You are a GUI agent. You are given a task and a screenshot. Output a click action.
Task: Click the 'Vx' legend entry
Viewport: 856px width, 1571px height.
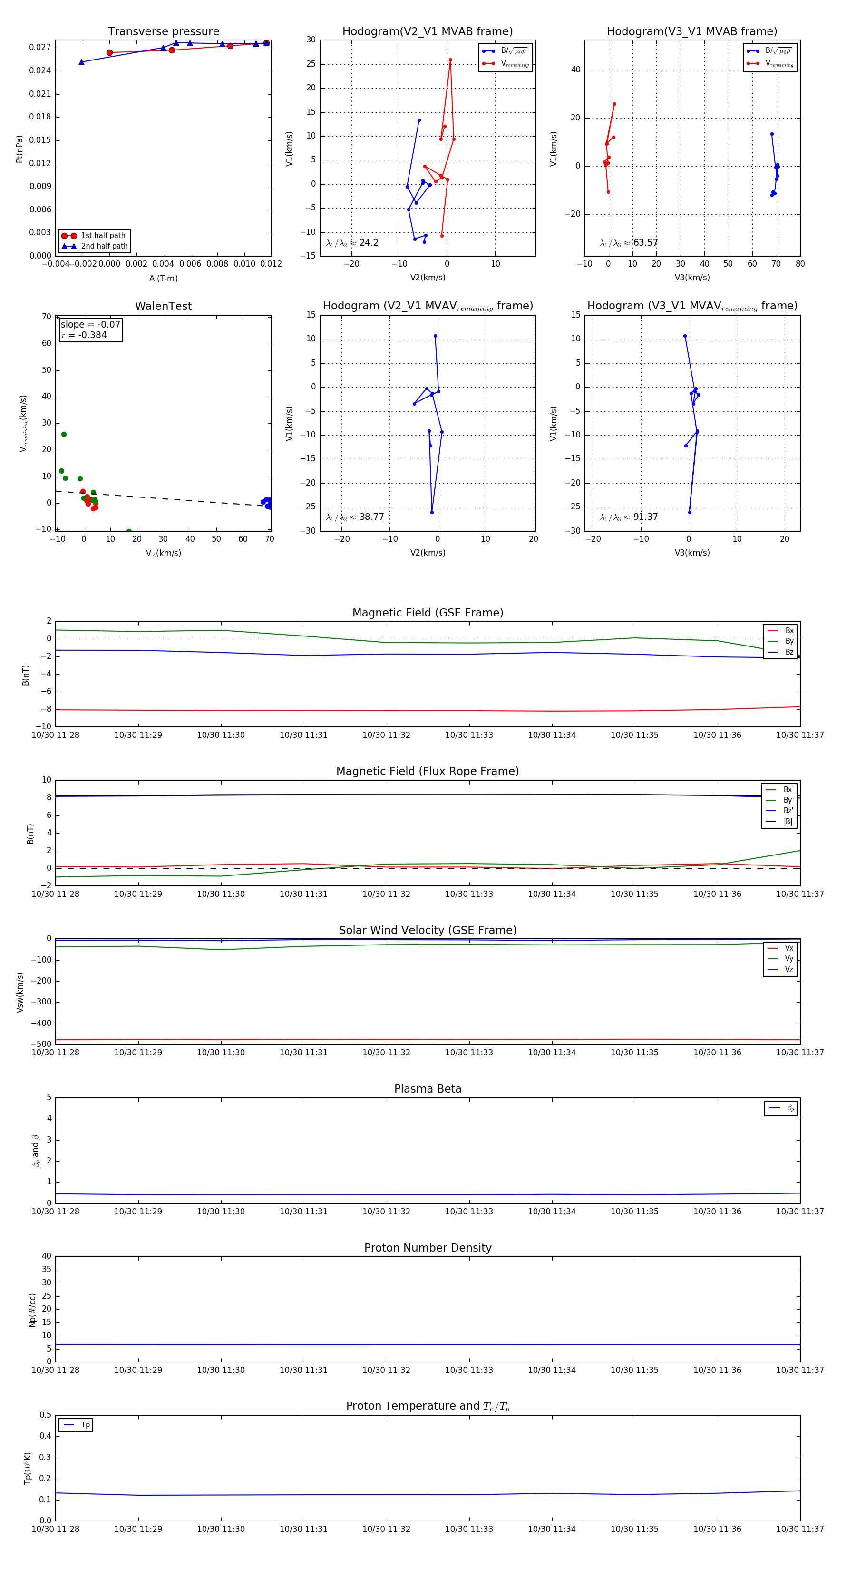tap(780, 948)
